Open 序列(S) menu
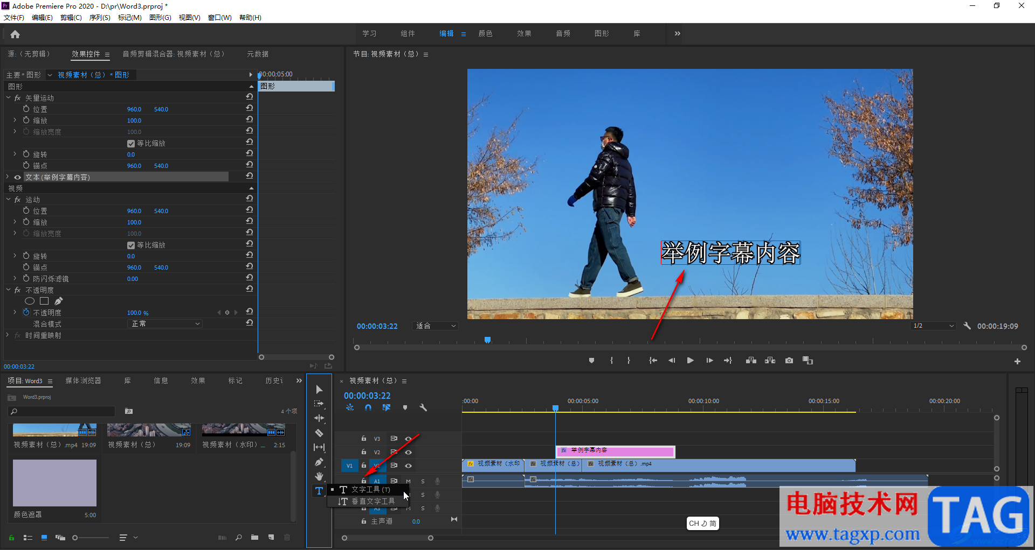 [x=100, y=17]
